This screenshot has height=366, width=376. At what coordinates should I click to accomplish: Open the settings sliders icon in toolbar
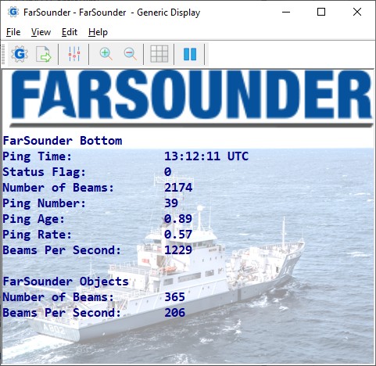pos(74,54)
